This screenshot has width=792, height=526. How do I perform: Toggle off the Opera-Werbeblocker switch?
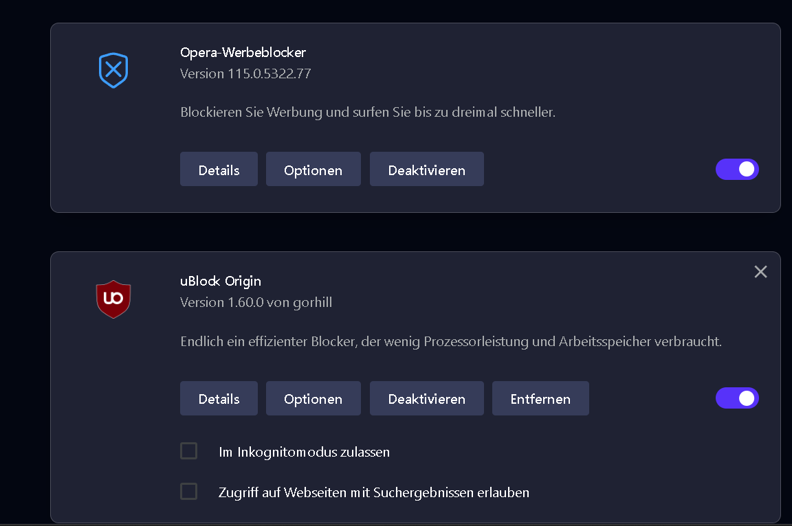(x=737, y=169)
